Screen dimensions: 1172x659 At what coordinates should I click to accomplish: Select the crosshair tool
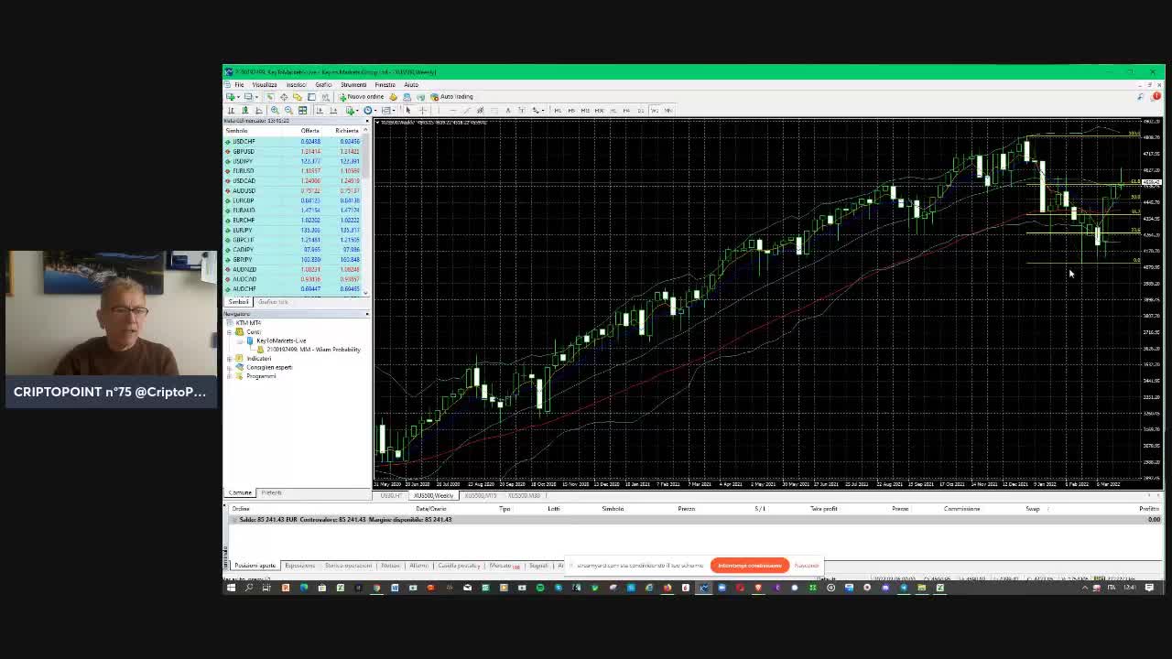click(x=422, y=110)
